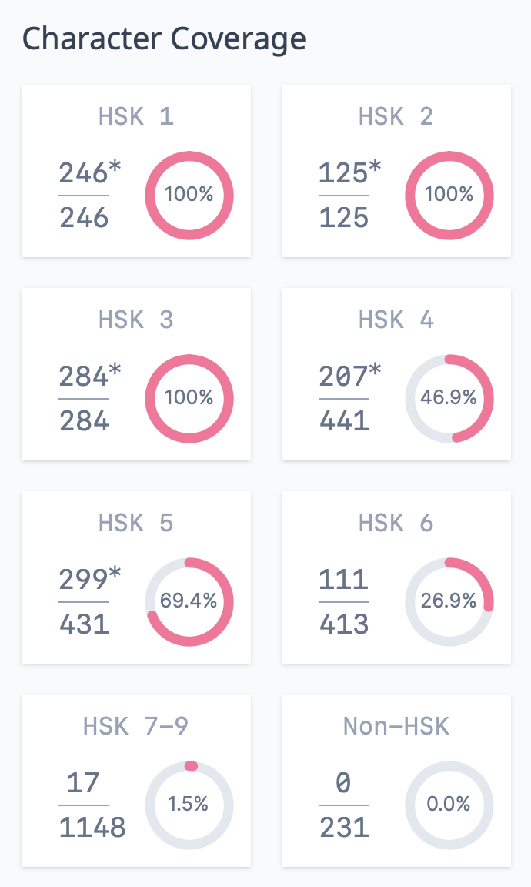The width and height of the screenshot is (531, 887).
Task: Click the 1148 total in HSK 7-9
Action: (x=92, y=828)
